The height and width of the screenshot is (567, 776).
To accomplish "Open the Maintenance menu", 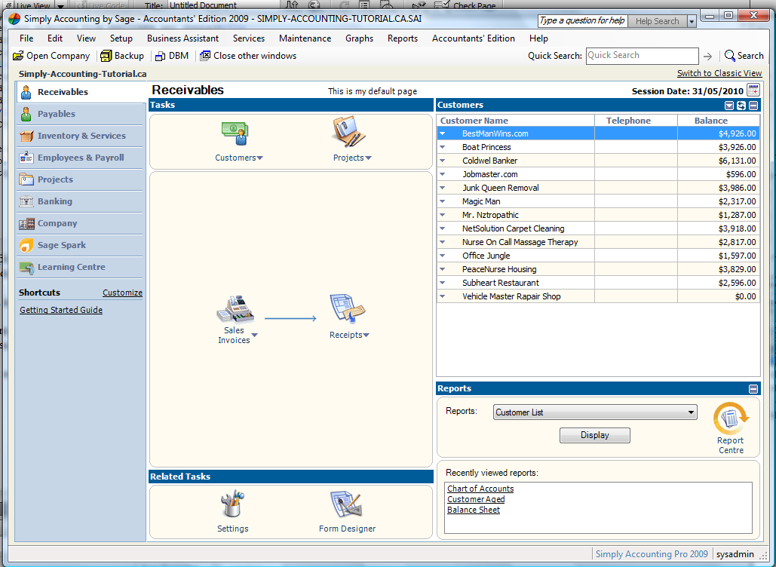I will (305, 38).
